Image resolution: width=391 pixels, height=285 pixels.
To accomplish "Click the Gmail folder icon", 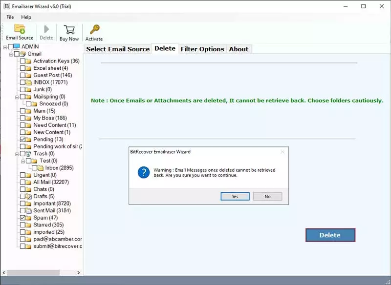I will click(x=22, y=54).
